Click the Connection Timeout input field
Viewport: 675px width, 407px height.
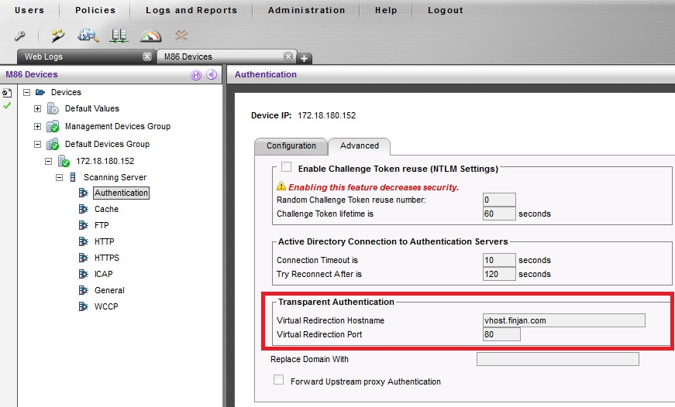pos(499,260)
